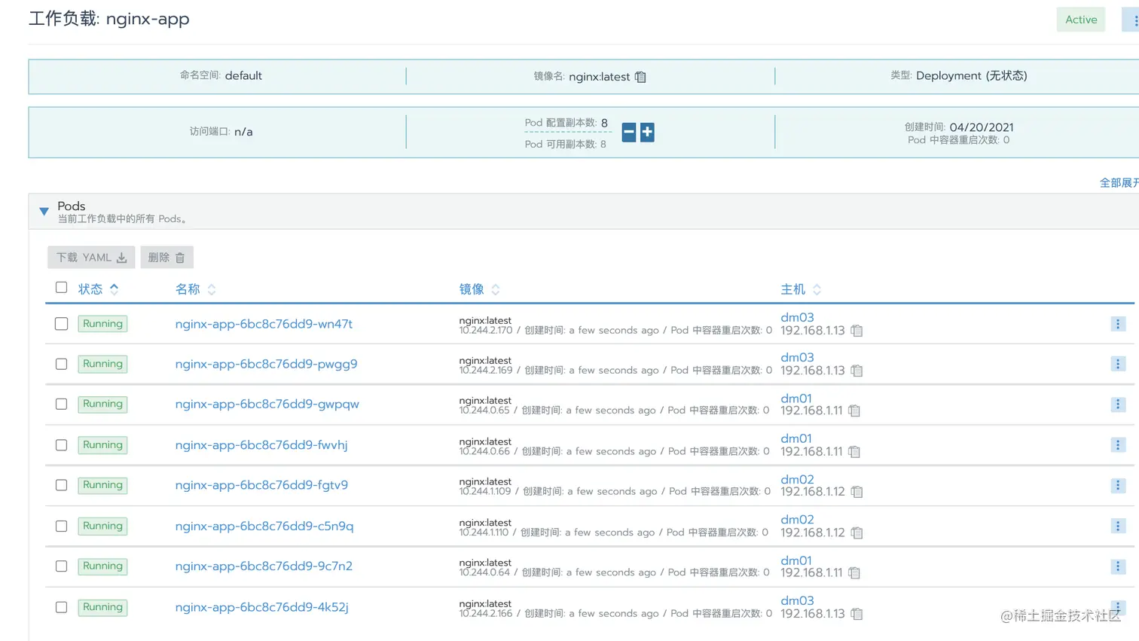This screenshot has width=1139, height=641.
Task: Open host dm03 link in 4k52j row
Action: (797, 601)
